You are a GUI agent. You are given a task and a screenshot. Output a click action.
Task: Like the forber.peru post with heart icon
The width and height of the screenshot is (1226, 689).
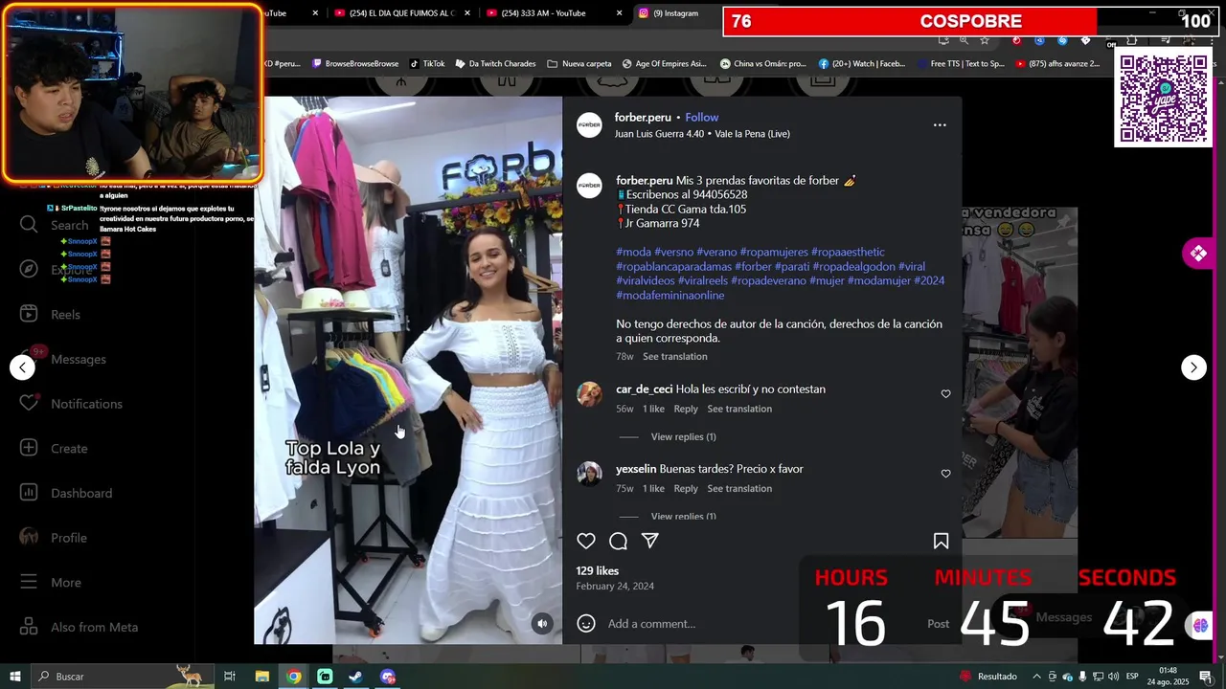click(586, 541)
